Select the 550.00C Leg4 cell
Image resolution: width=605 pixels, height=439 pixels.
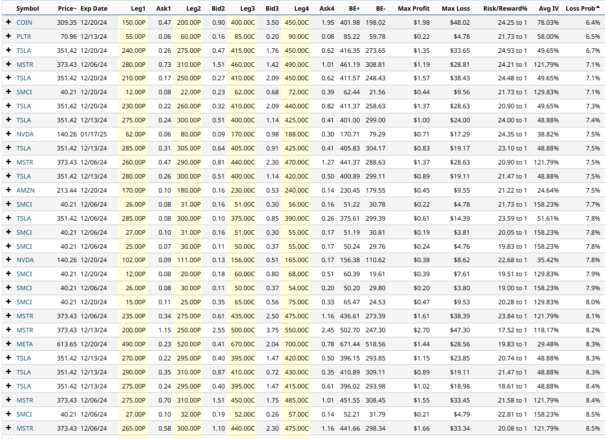[x=297, y=330]
